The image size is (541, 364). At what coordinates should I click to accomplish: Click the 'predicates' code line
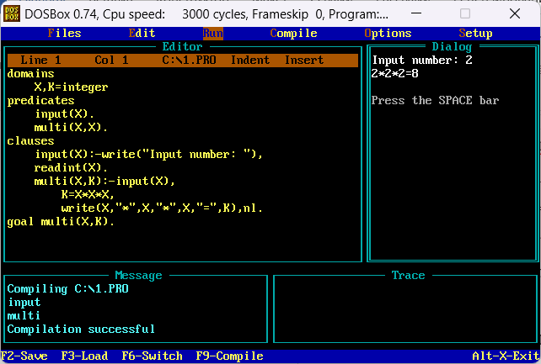[x=40, y=101]
